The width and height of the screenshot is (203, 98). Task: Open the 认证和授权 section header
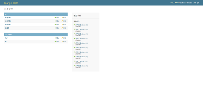pyautogui.click(x=8, y=35)
